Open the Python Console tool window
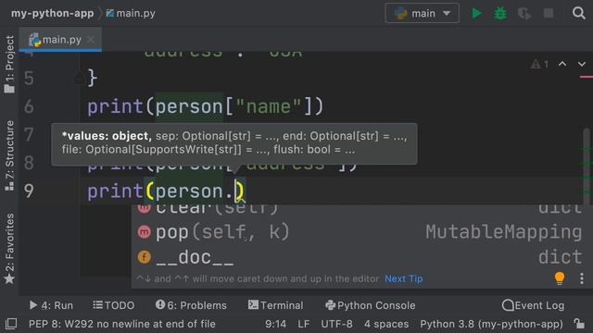Viewport: 593px width, 333px height. (x=371, y=305)
